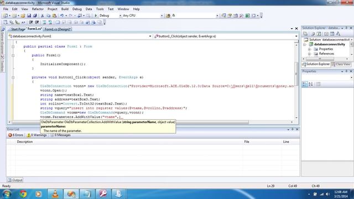Image resolution: width=354 pixels, height=199 pixels.
Task: Switch to the Form1.cs [Design] tab
Action: pos(58,29)
